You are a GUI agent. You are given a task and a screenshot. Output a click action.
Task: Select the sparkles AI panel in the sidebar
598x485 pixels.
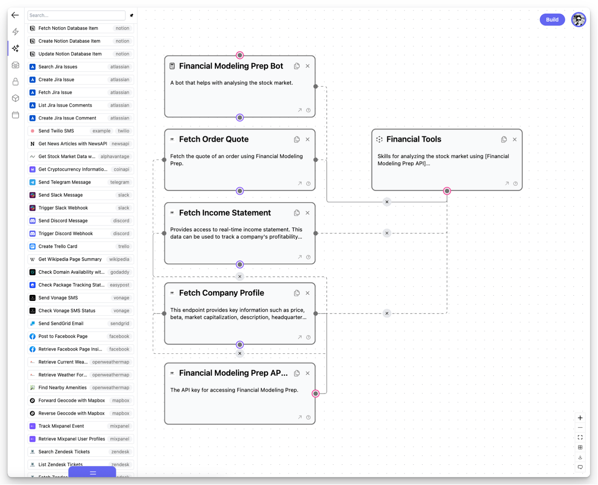15,48
